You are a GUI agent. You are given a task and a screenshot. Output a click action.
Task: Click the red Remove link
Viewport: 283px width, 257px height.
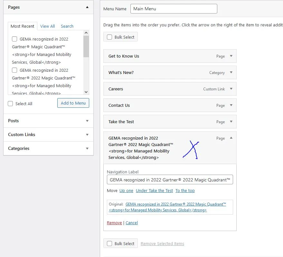[x=114, y=223]
